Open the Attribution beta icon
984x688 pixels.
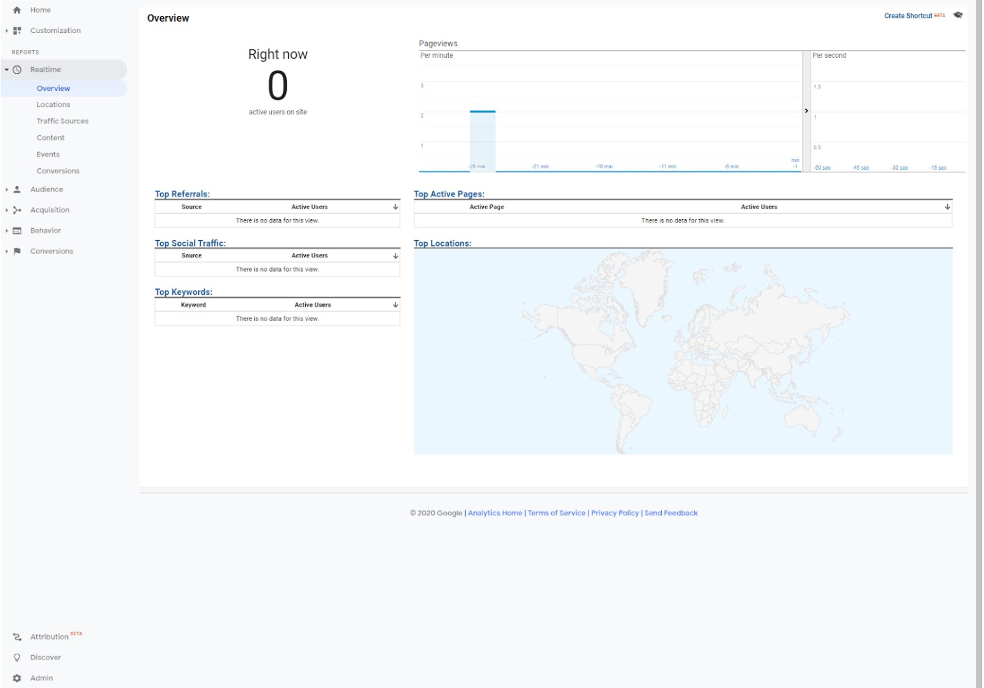point(17,637)
